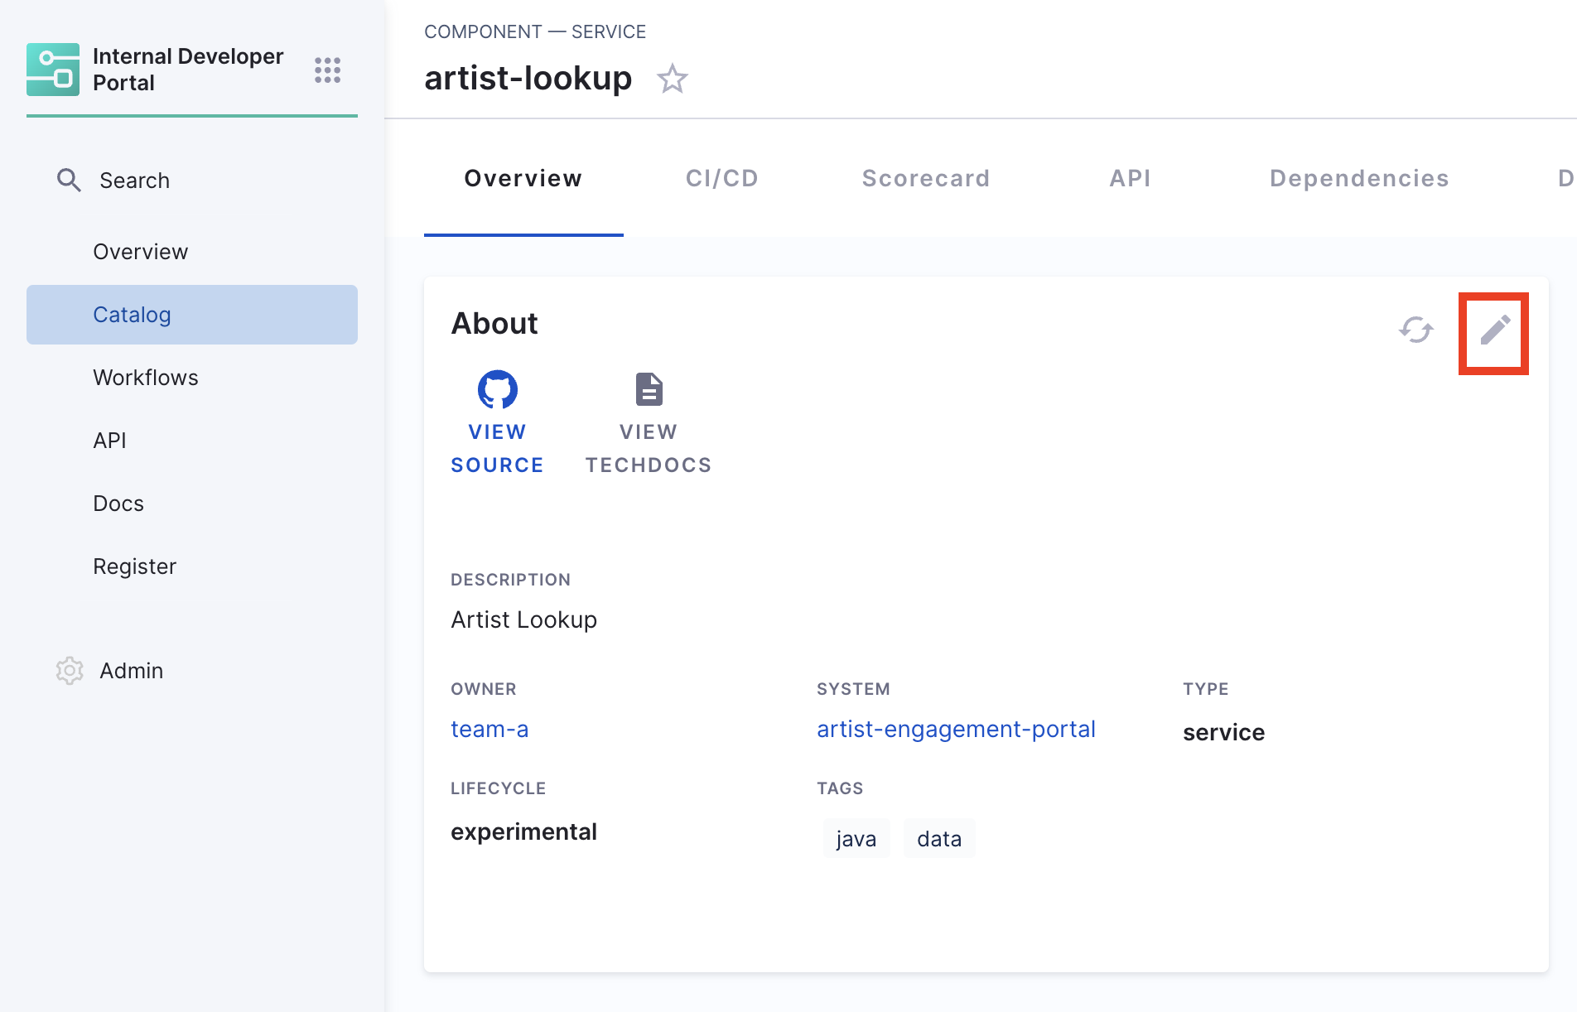Click the Internal Developer Portal logo
Image resolution: width=1577 pixels, height=1012 pixels.
point(53,70)
